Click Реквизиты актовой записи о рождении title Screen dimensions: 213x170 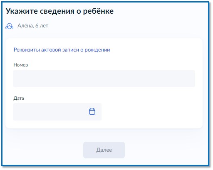click(x=62, y=50)
